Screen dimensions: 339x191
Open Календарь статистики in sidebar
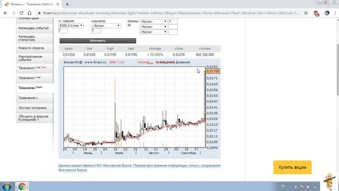[34, 38]
